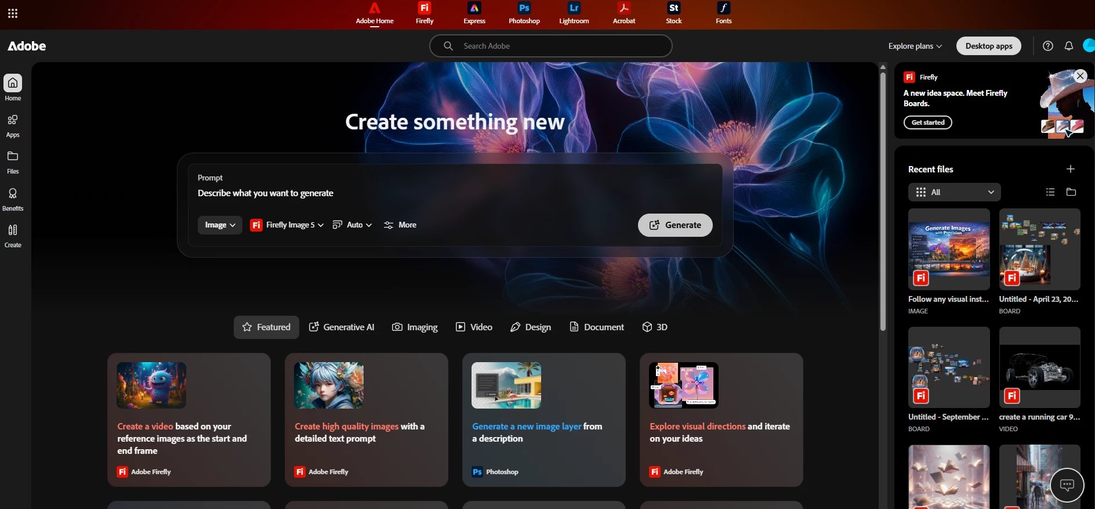Switch recent files to list view
Viewport: 1095px width, 509px height.
1050,192
